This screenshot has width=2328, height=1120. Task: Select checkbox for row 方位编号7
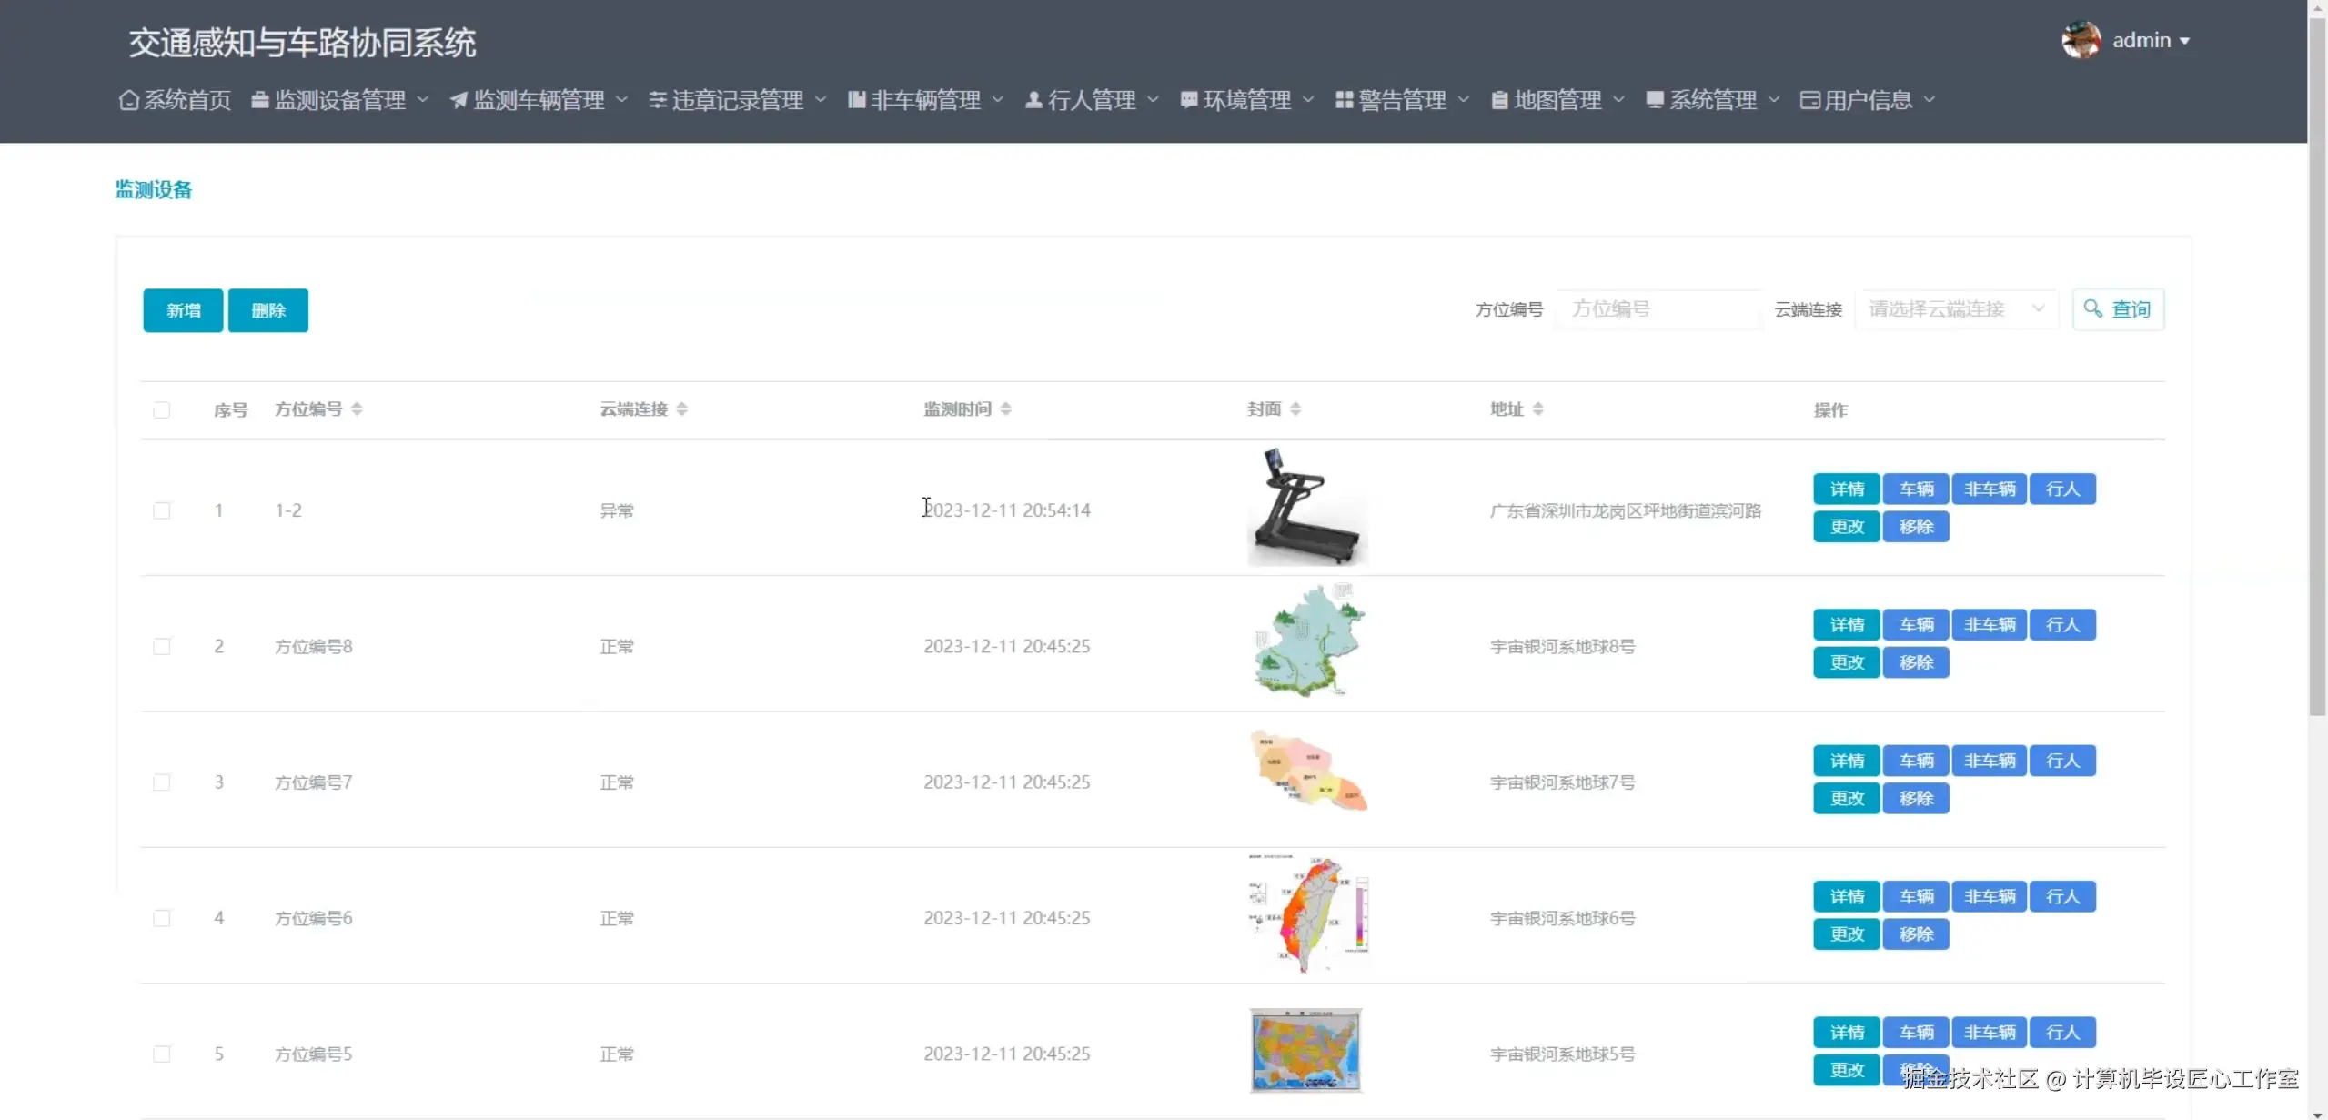pyautogui.click(x=162, y=782)
